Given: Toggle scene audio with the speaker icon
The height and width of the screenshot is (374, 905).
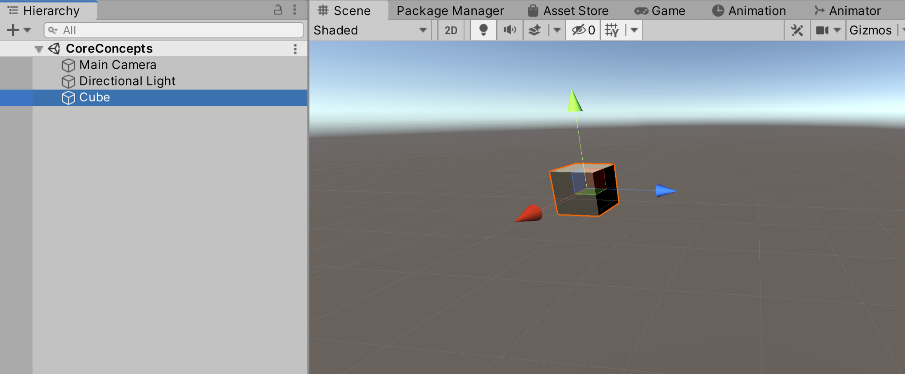Looking at the screenshot, I should click(510, 30).
